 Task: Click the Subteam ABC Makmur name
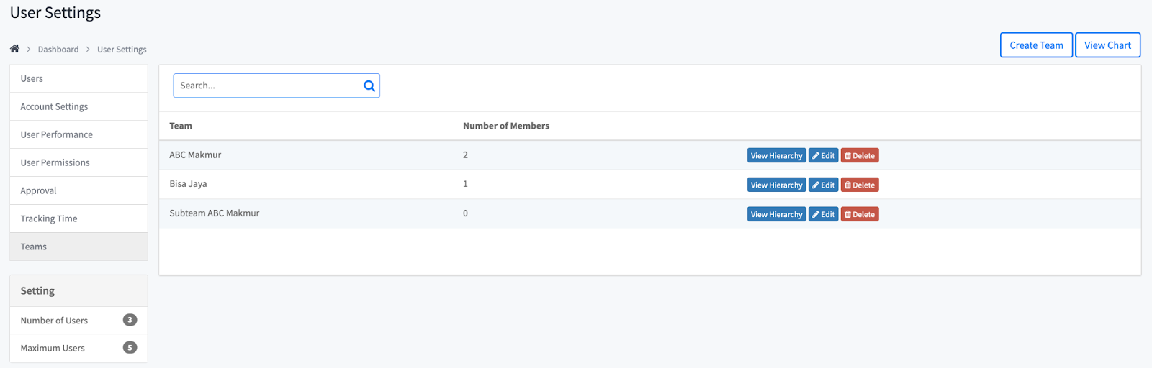pyautogui.click(x=215, y=213)
